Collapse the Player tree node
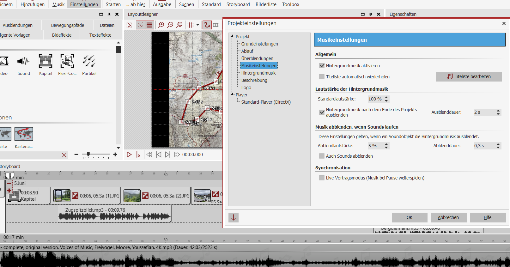Screen dimensions: 510x267 (232, 94)
